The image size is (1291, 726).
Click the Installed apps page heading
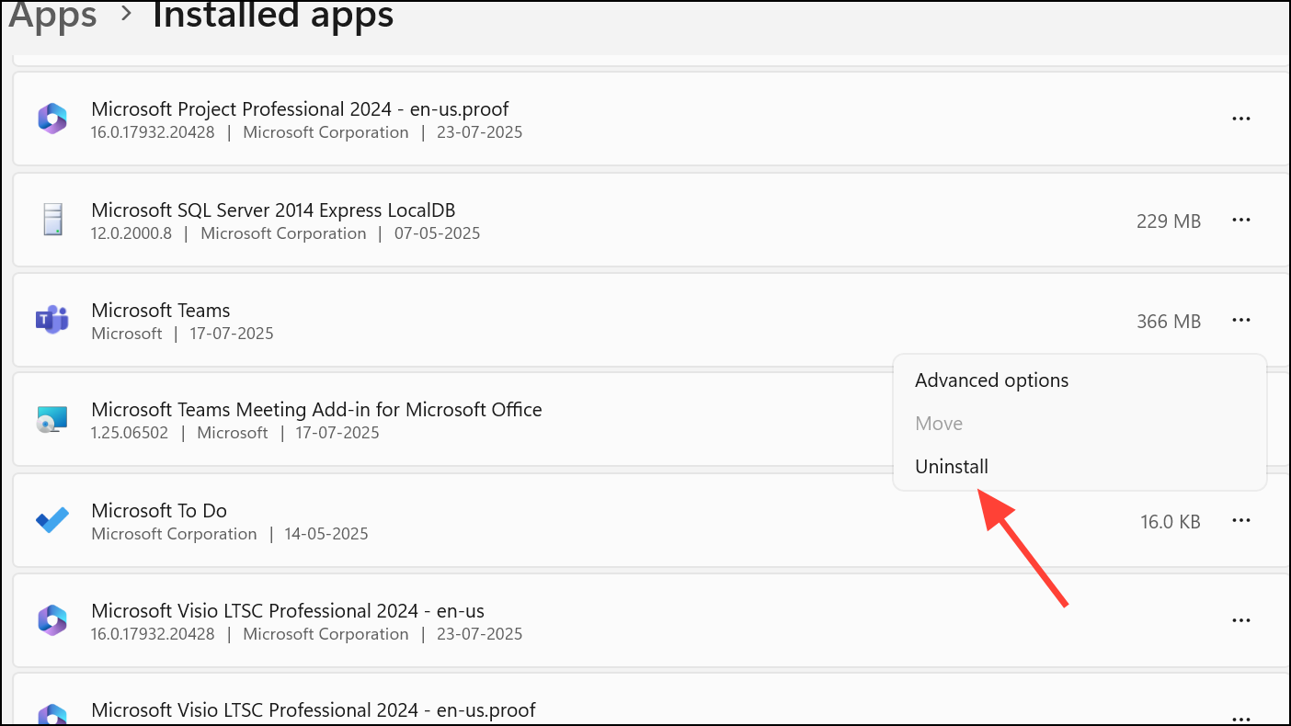click(x=273, y=16)
